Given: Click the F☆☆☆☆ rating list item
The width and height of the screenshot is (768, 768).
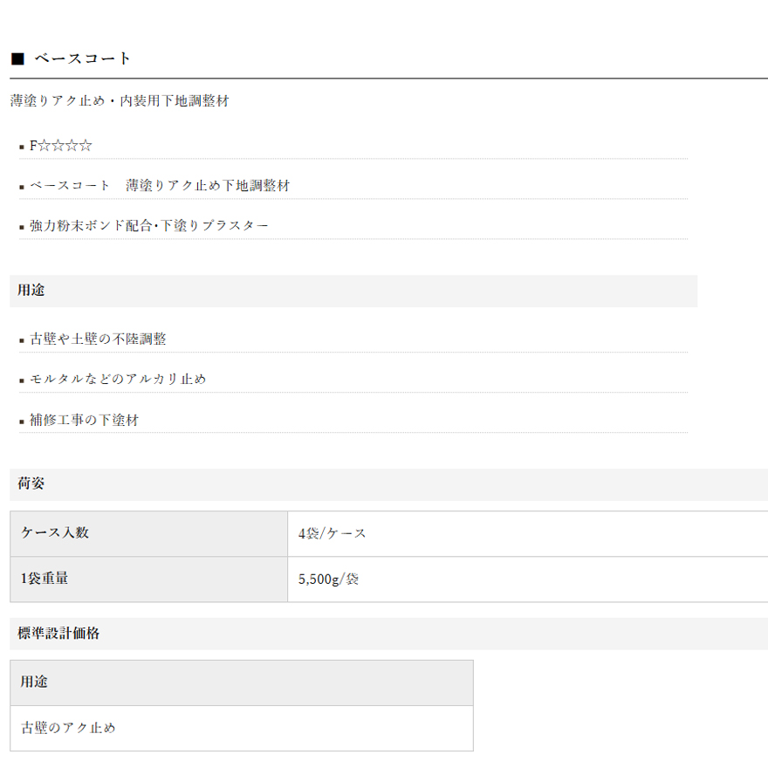Looking at the screenshot, I should [61, 146].
